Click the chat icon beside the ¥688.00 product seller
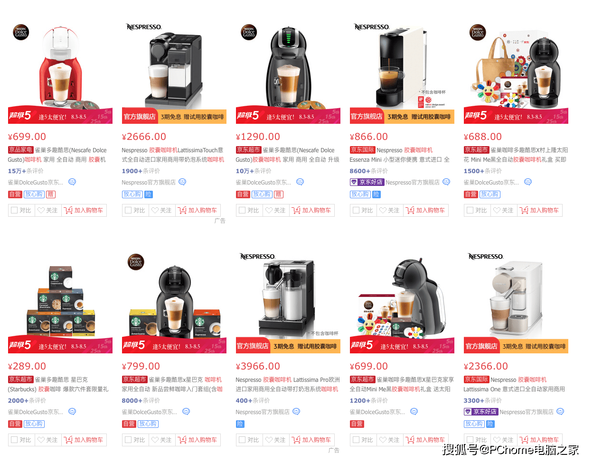Image resolution: width=593 pixels, height=462 pixels. coord(528,182)
